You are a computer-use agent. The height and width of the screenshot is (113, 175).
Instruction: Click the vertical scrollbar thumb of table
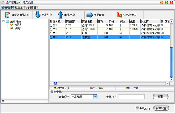(171, 62)
